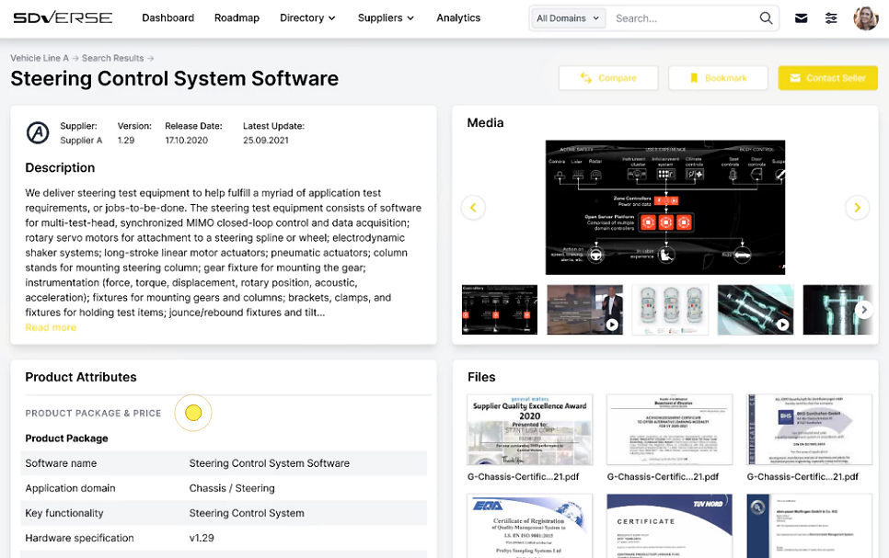Image resolution: width=889 pixels, height=558 pixels.
Task: Open the user profile avatar
Action: (866, 18)
